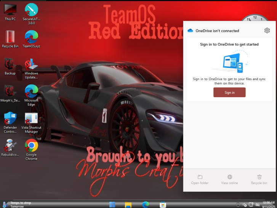Open the Start menu on taskbar
Screen dimensions: 277x208
(x=112, y=205)
